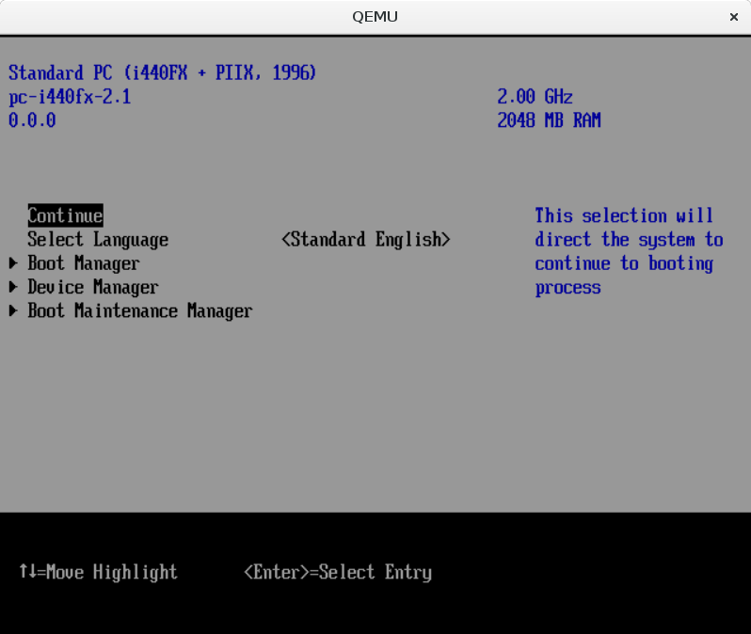This screenshot has width=751, height=634.
Task: Click the Standard PC (i440FX + PIIX, 1996) heading
Action: point(163,72)
